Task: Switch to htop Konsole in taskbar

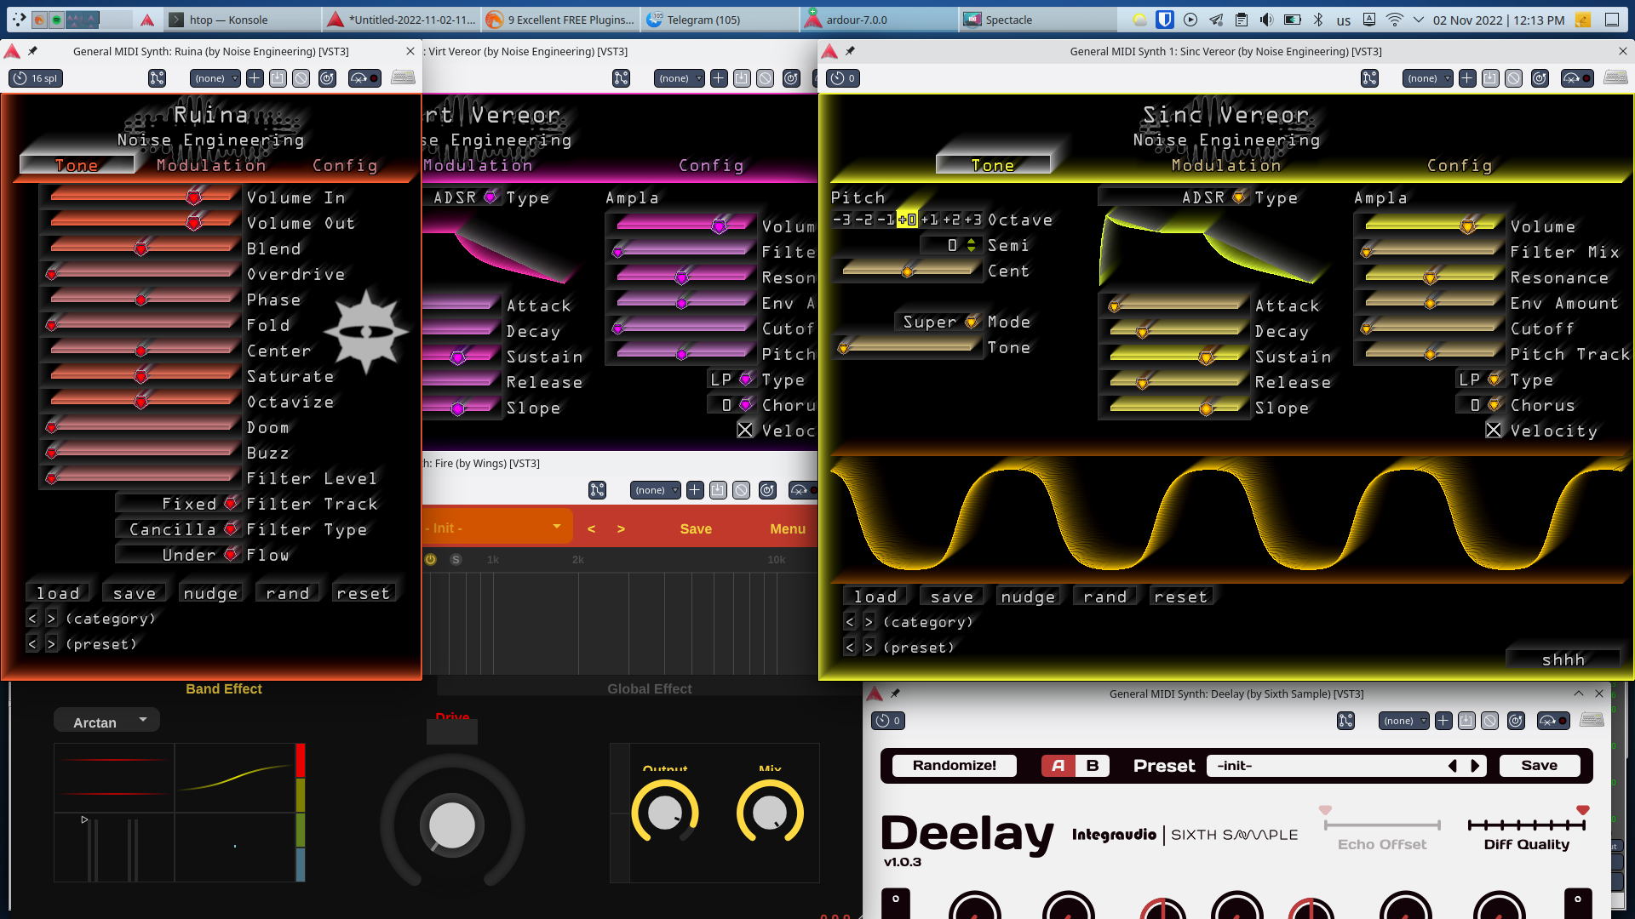Action: [243, 19]
